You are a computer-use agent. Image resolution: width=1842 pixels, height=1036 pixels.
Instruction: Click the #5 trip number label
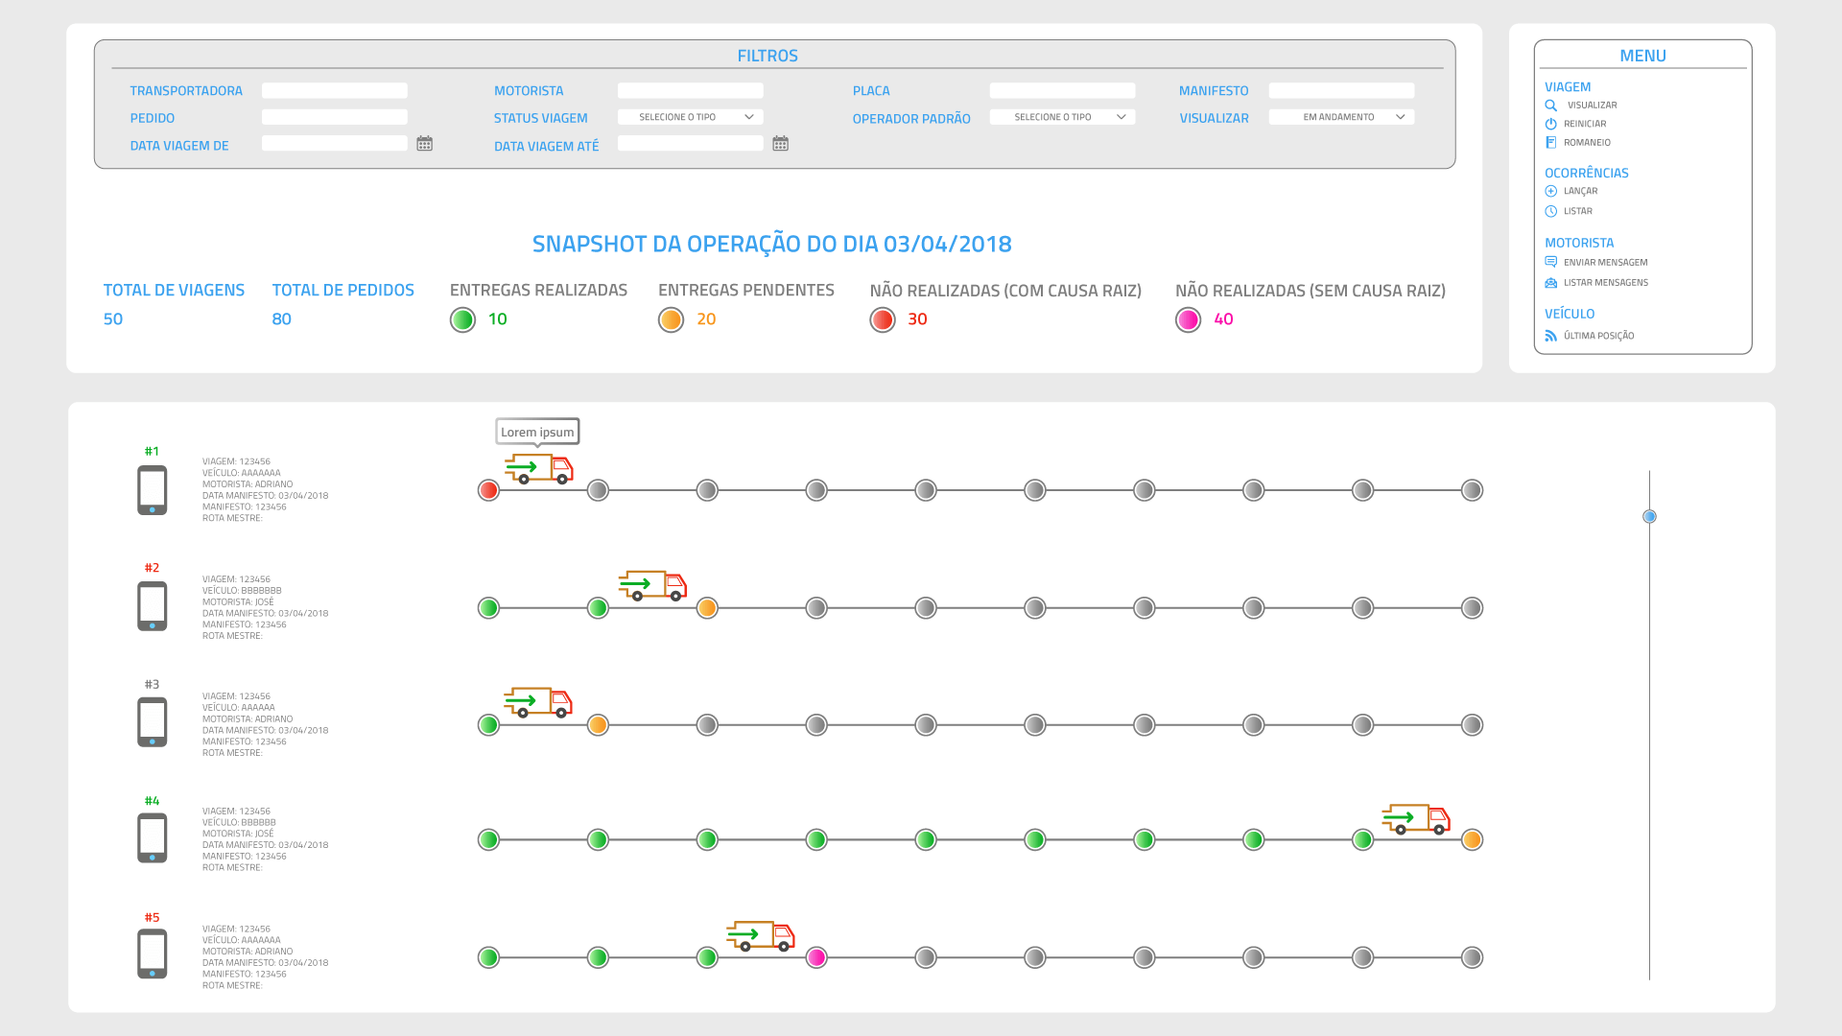coord(152,918)
